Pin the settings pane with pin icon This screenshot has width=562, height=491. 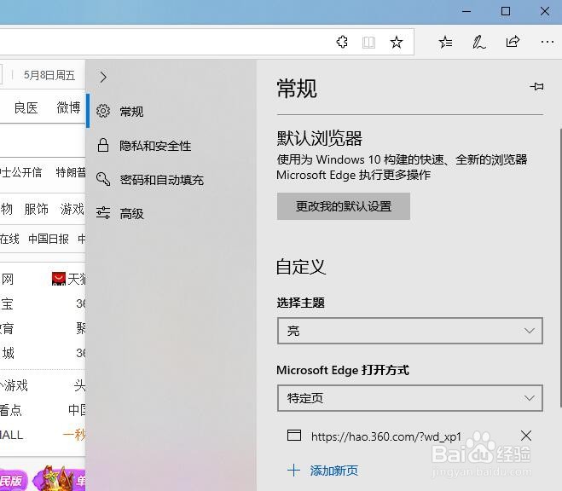tap(536, 87)
